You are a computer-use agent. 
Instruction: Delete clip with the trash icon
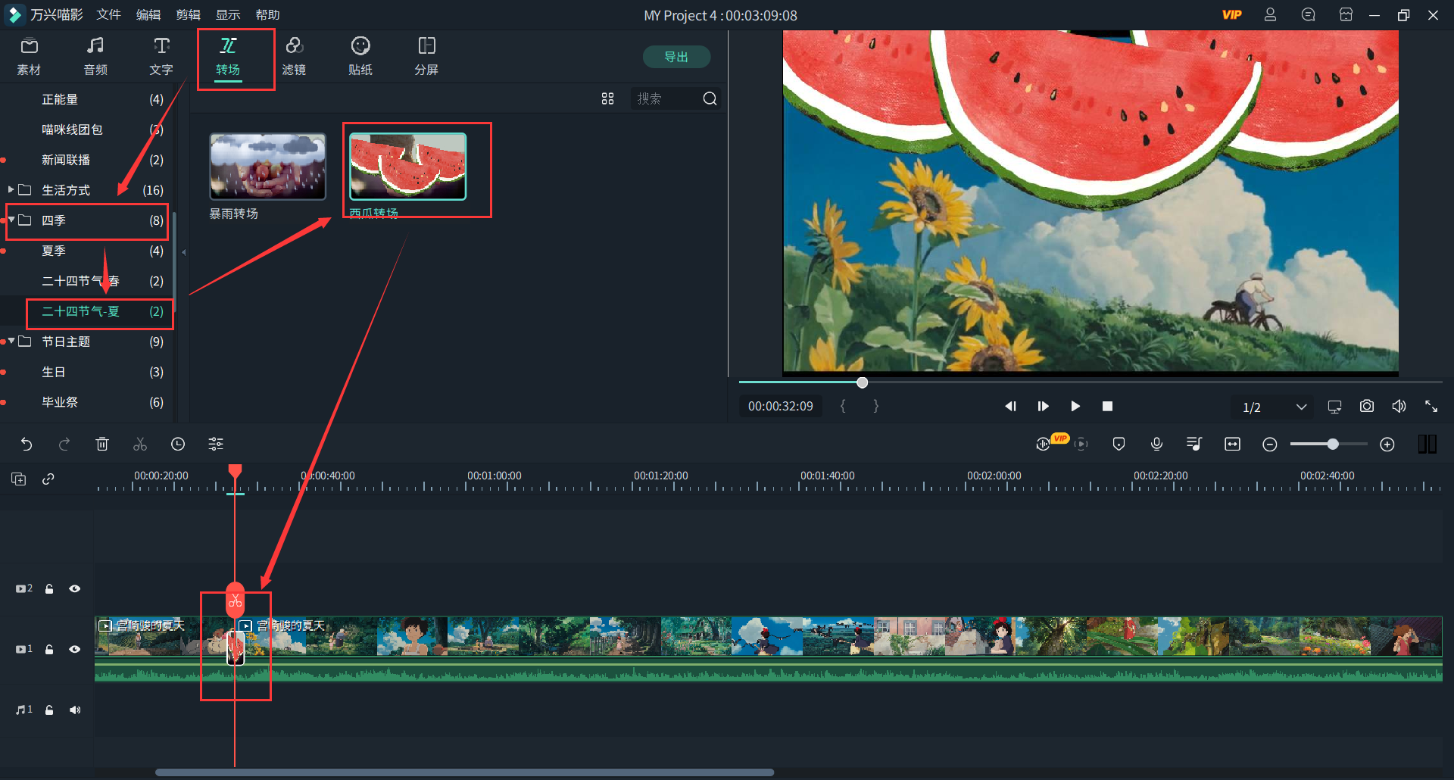pos(102,445)
